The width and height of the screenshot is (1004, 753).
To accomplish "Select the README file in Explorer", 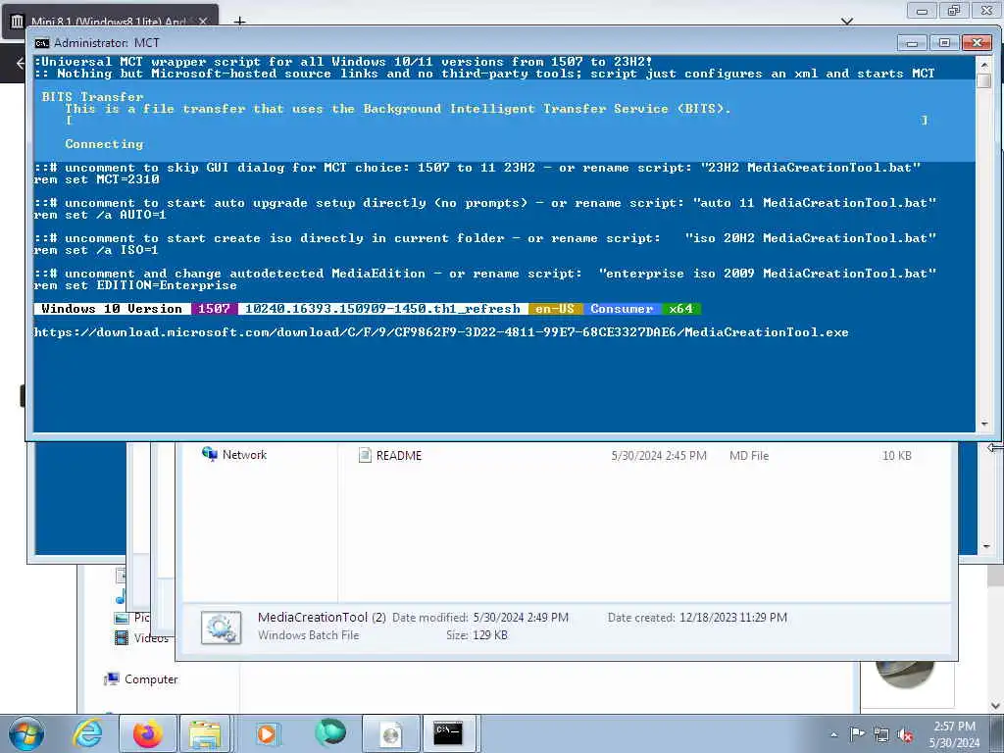I will 399,455.
